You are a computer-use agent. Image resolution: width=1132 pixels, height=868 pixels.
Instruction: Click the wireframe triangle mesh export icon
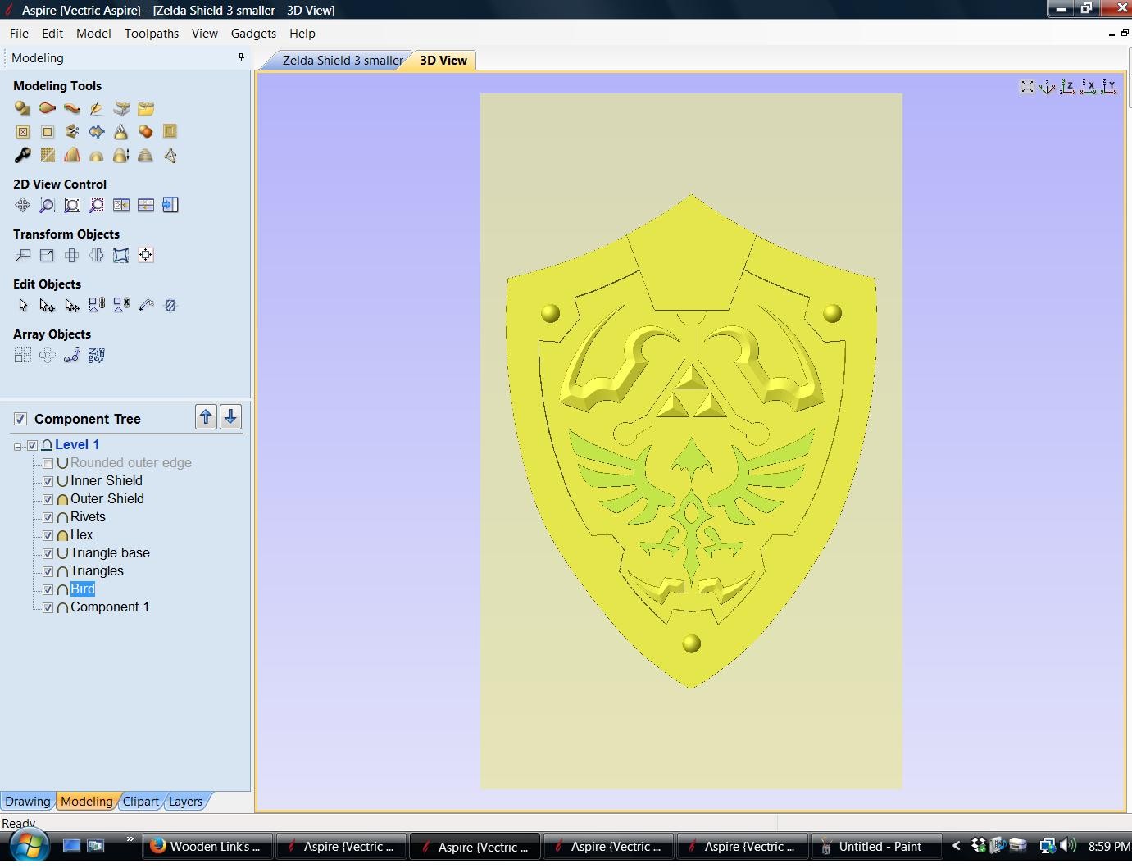[170, 155]
